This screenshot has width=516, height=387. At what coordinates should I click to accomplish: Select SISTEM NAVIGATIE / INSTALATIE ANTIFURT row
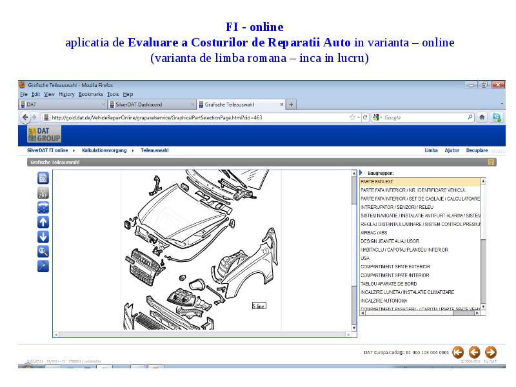click(x=421, y=216)
